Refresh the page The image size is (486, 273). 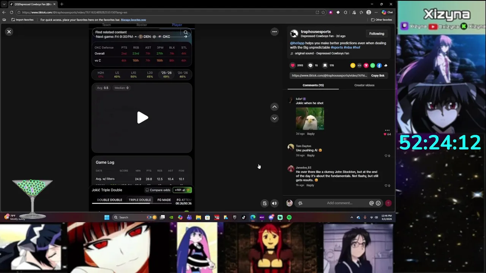point(11,12)
